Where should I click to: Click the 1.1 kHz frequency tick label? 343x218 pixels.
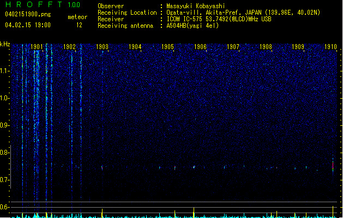[x=4, y=71]
